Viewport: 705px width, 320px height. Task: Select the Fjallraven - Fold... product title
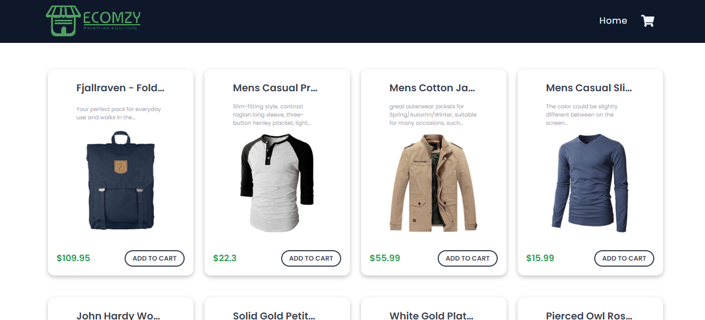[120, 88]
